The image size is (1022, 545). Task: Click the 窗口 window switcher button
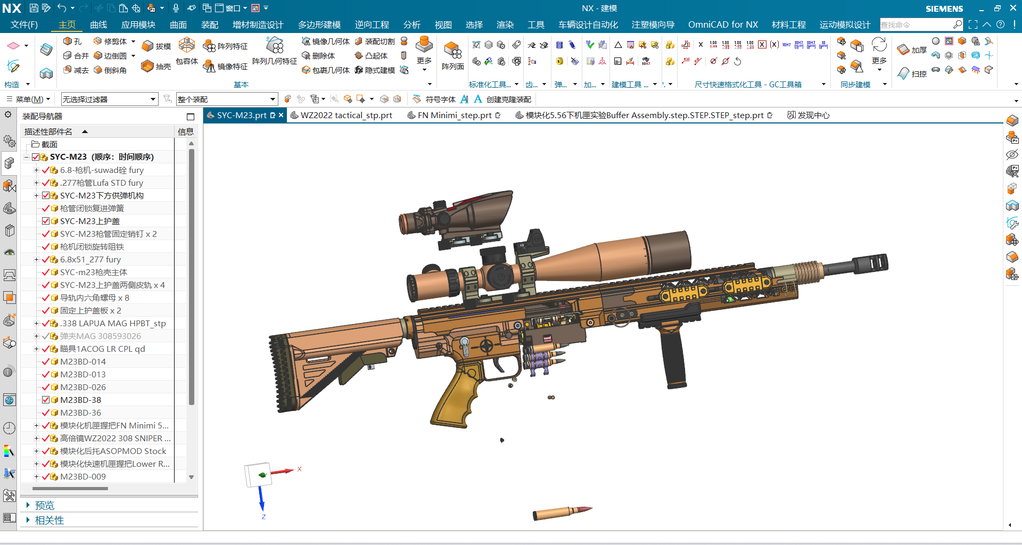[232, 8]
